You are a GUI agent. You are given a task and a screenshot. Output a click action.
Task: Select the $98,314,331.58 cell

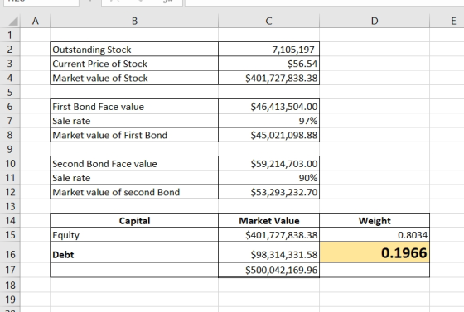pyautogui.click(x=268, y=252)
